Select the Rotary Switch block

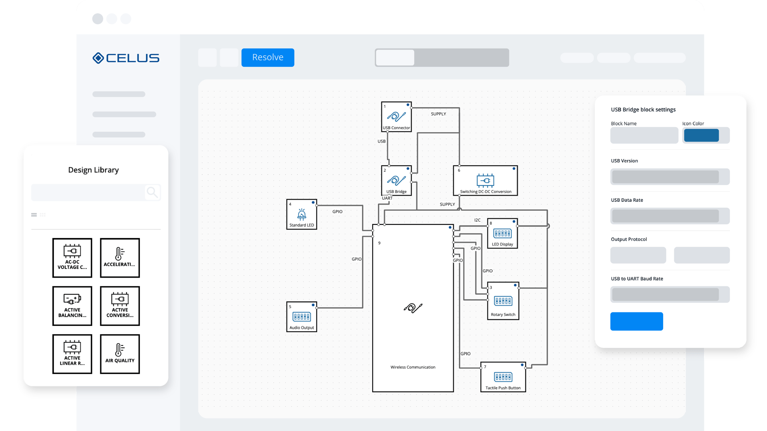tap(503, 301)
